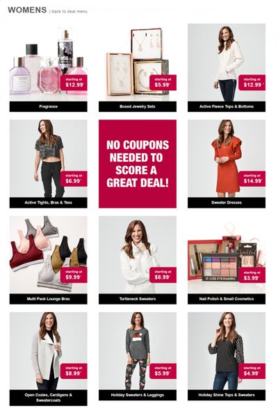
Task: Open the Sweater Dresses label
Action: [x=227, y=202]
